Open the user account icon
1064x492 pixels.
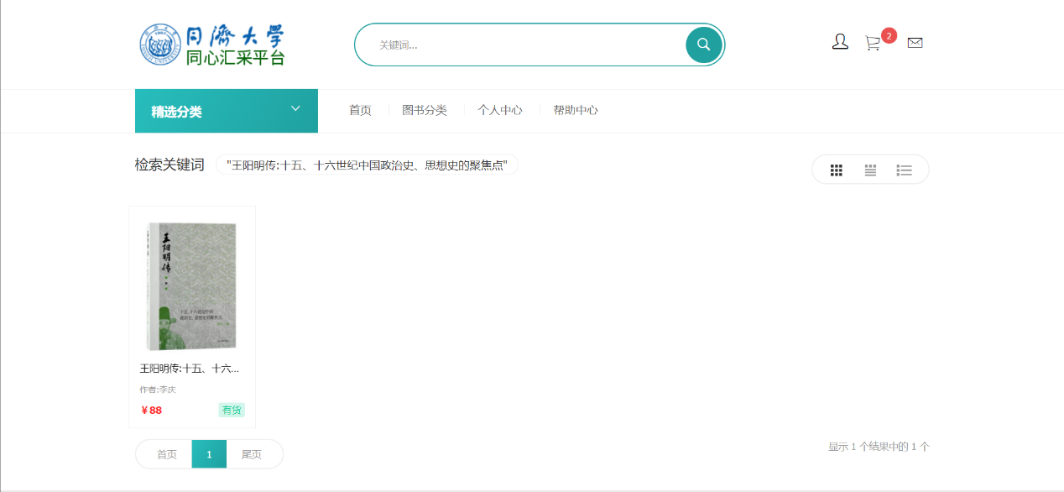point(840,42)
